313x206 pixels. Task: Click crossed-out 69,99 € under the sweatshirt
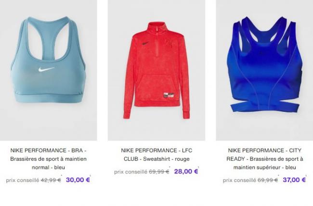pos(159,171)
